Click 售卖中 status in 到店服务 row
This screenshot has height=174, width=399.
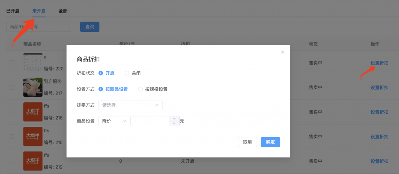[x=316, y=87]
